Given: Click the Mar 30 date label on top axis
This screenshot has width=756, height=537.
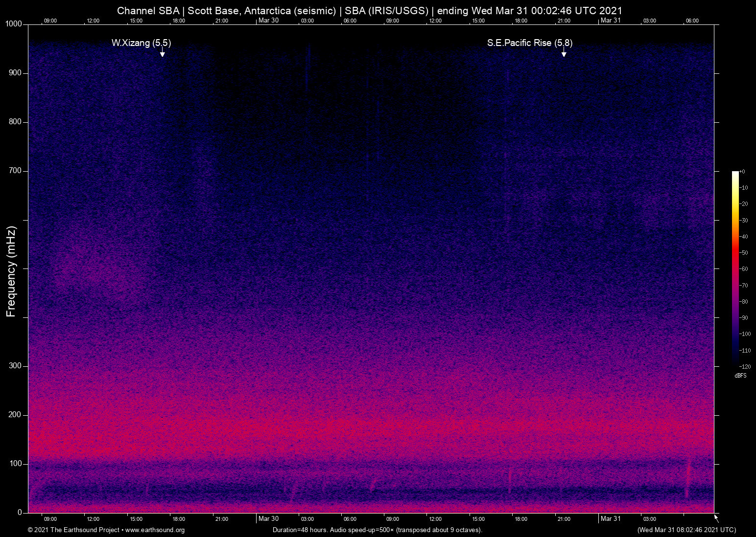Looking at the screenshot, I should (268, 20).
